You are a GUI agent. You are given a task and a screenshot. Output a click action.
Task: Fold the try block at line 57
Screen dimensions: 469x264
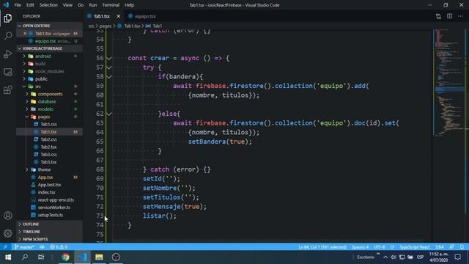pos(109,67)
